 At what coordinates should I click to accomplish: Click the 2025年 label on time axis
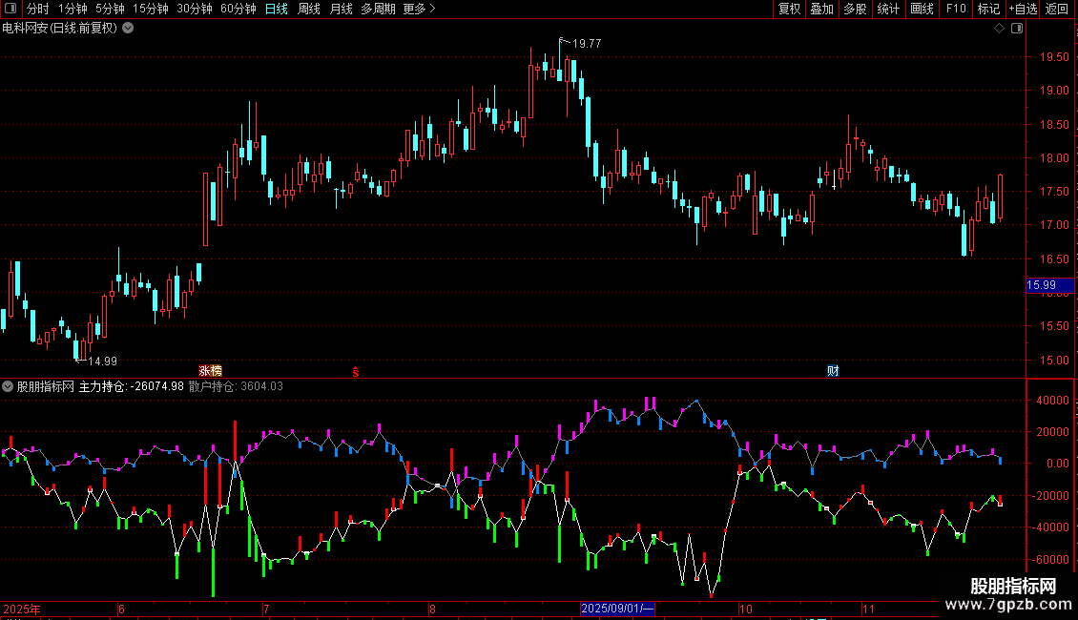22,609
